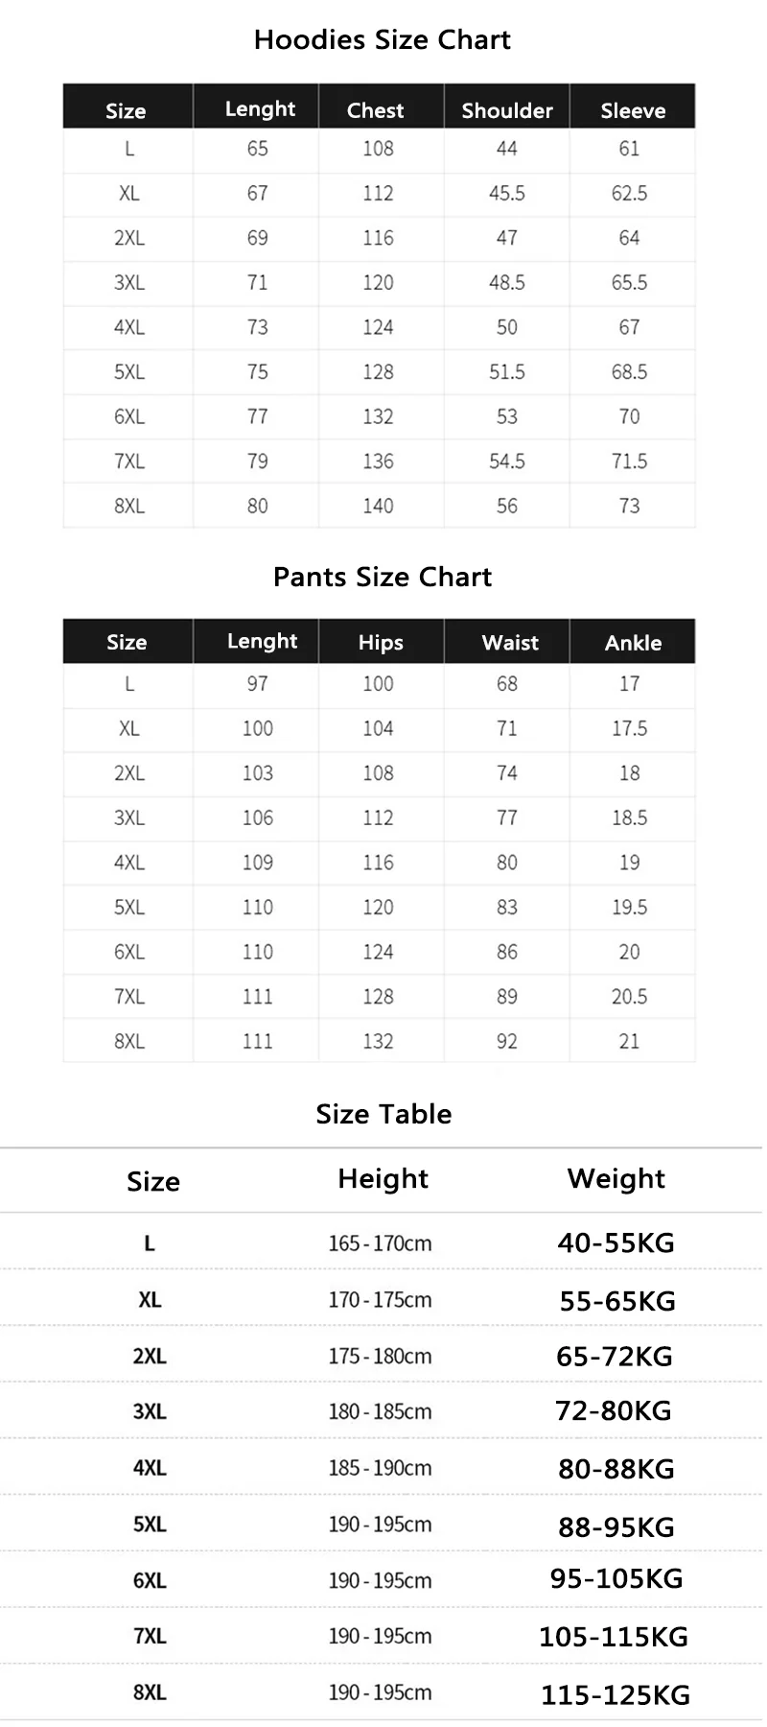Select the Sleeve column header
The width and height of the screenshot is (767, 1727).
(x=633, y=110)
